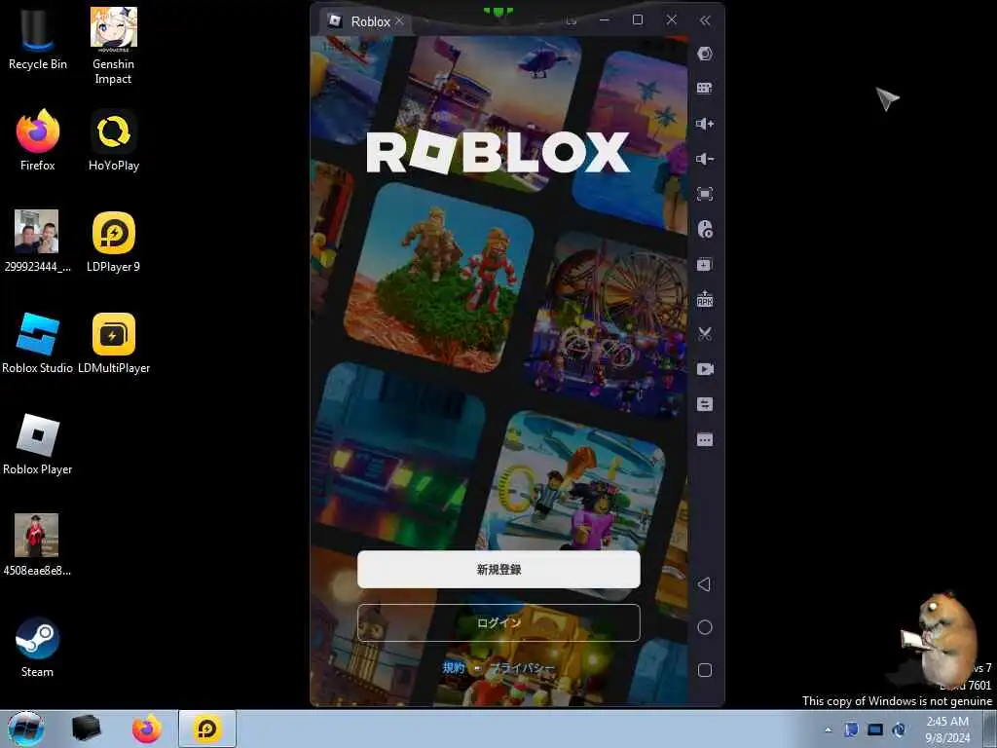Take a screenshot with the scissors icon
997x748 pixels.
(705, 334)
